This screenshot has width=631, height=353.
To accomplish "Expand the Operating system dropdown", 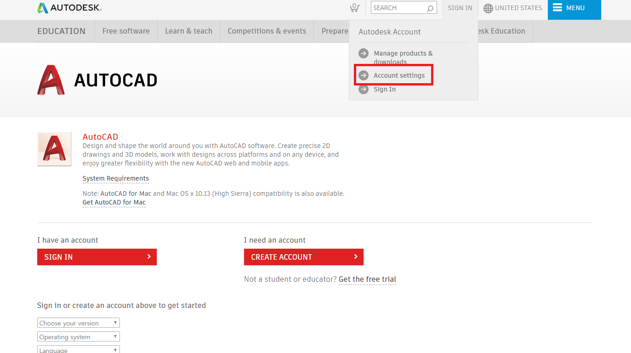I will pos(79,337).
